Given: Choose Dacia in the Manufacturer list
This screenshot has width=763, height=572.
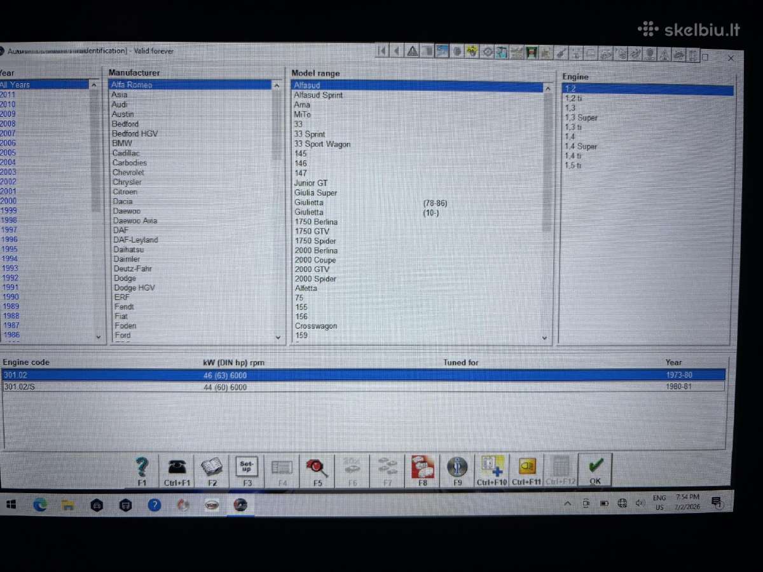Looking at the screenshot, I should [123, 201].
